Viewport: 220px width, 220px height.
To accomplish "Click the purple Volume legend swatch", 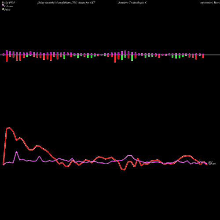I will (3, 5).
